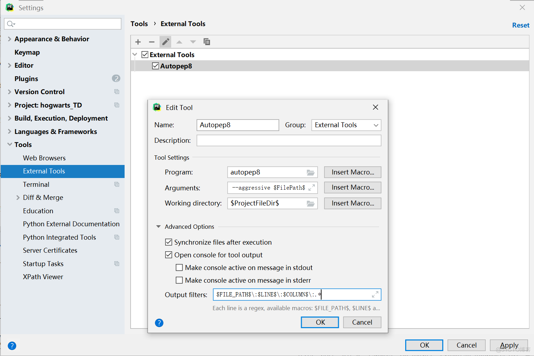Open Plugins settings page

point(26,79)
